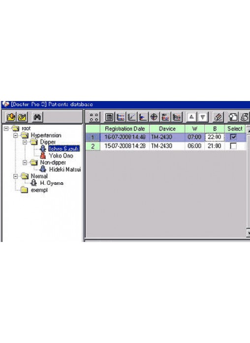
Task: Select patient Yoko Ono in tree
Action: tap(61, 156)
